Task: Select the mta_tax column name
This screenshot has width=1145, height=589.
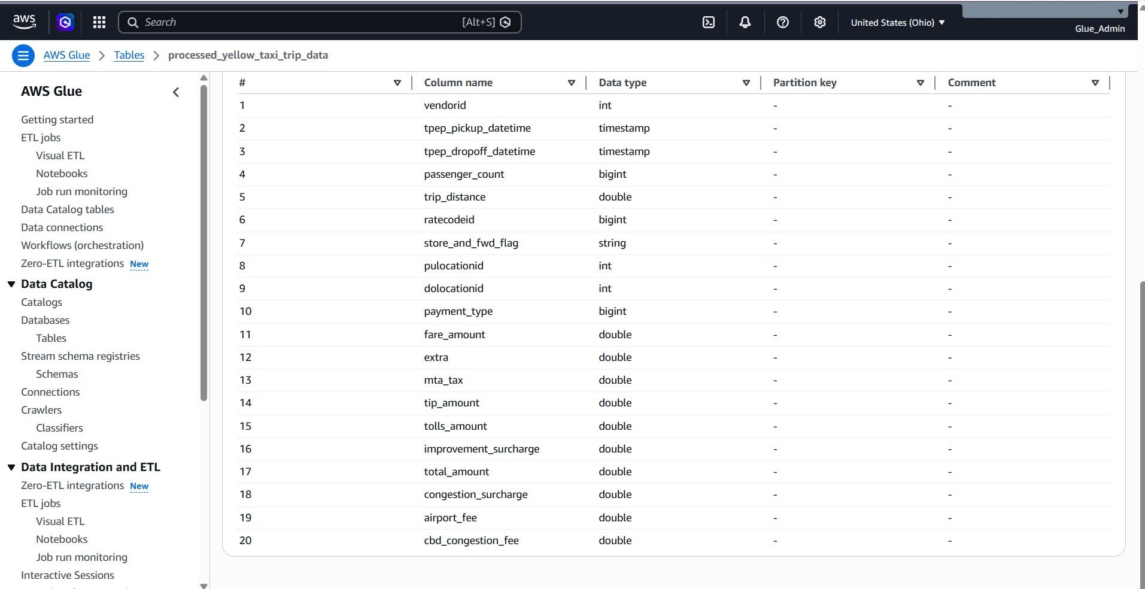Action: tap(443, 380)
